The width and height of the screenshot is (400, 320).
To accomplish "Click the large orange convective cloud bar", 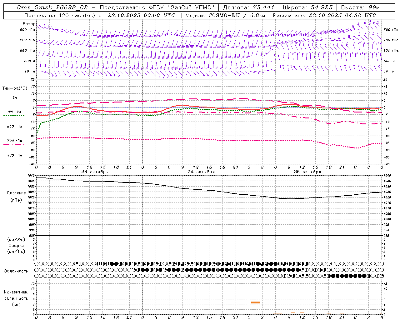I will 256,302.
